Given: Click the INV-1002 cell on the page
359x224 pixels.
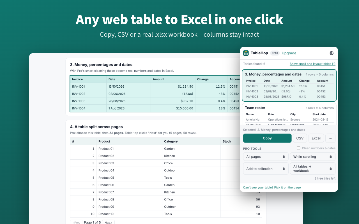Looking at the screenshot, I should pos(88,94).
